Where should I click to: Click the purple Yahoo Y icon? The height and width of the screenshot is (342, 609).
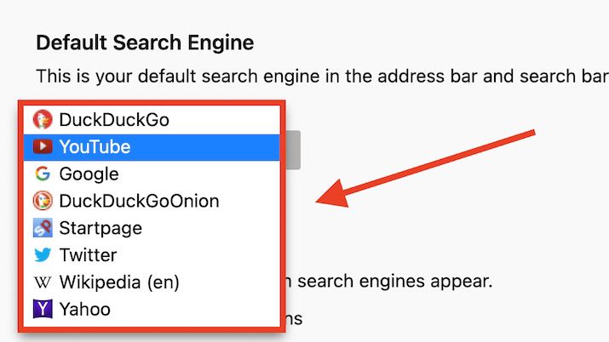[x=42, y=309]
